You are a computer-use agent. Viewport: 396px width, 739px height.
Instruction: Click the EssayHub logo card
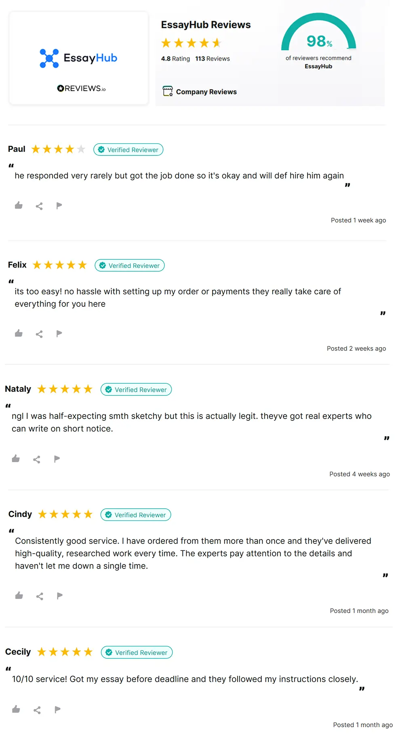pyautogui.click(x=79, y=59)
